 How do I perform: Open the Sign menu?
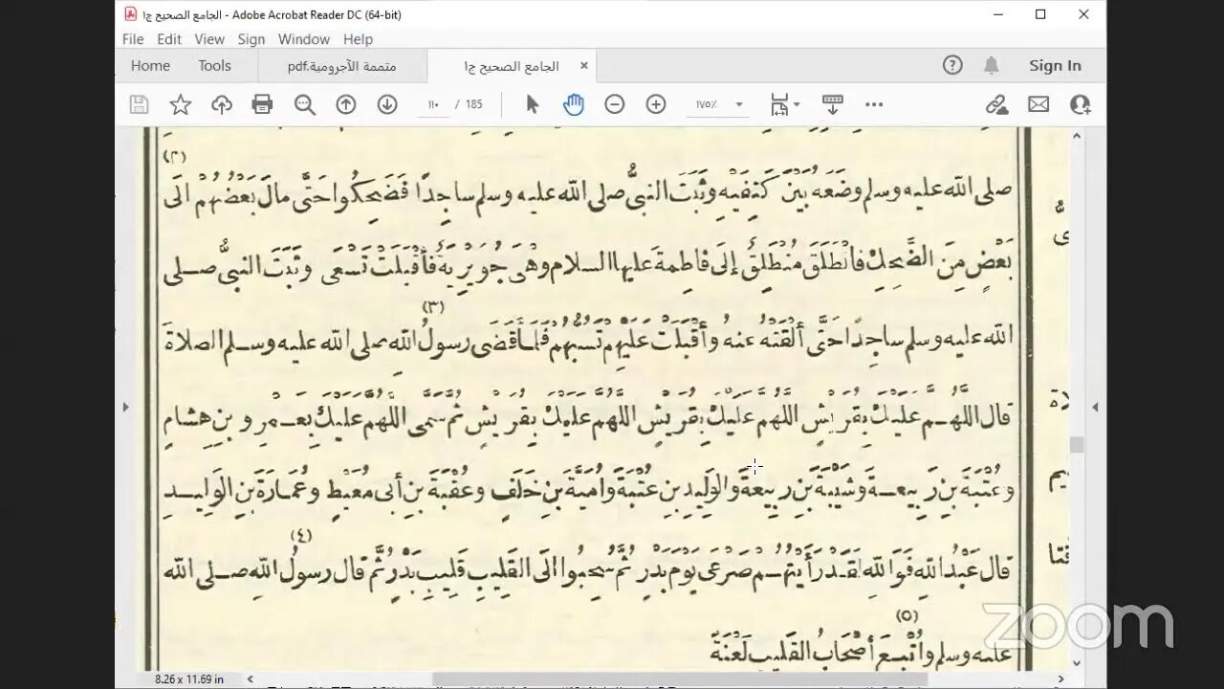[251, 39]
